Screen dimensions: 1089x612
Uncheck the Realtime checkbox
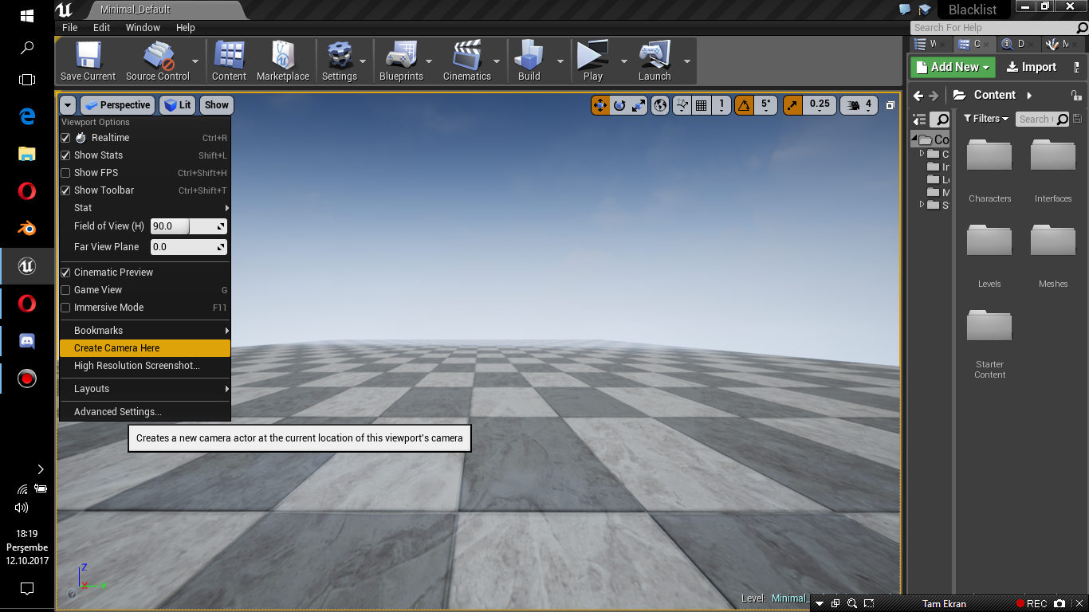tap(66, 138)
